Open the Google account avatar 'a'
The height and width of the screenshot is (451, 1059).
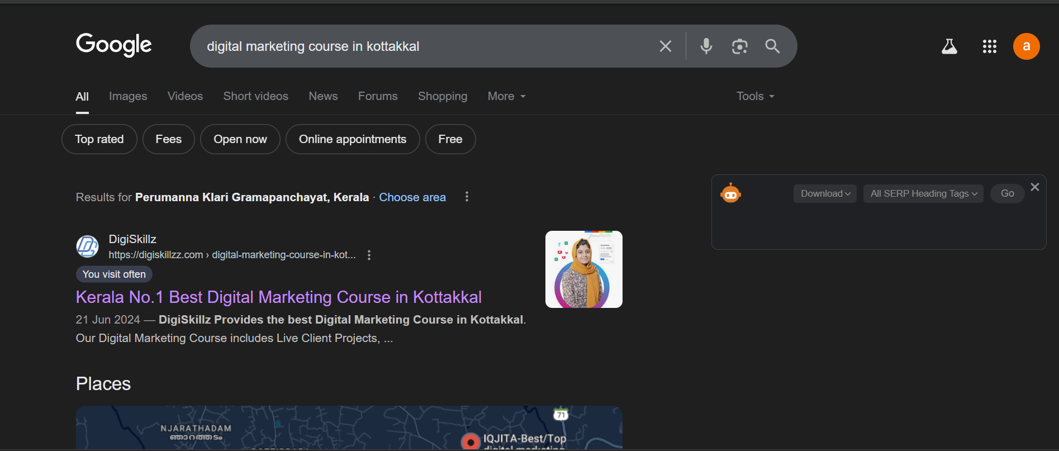coord(1026,46)
